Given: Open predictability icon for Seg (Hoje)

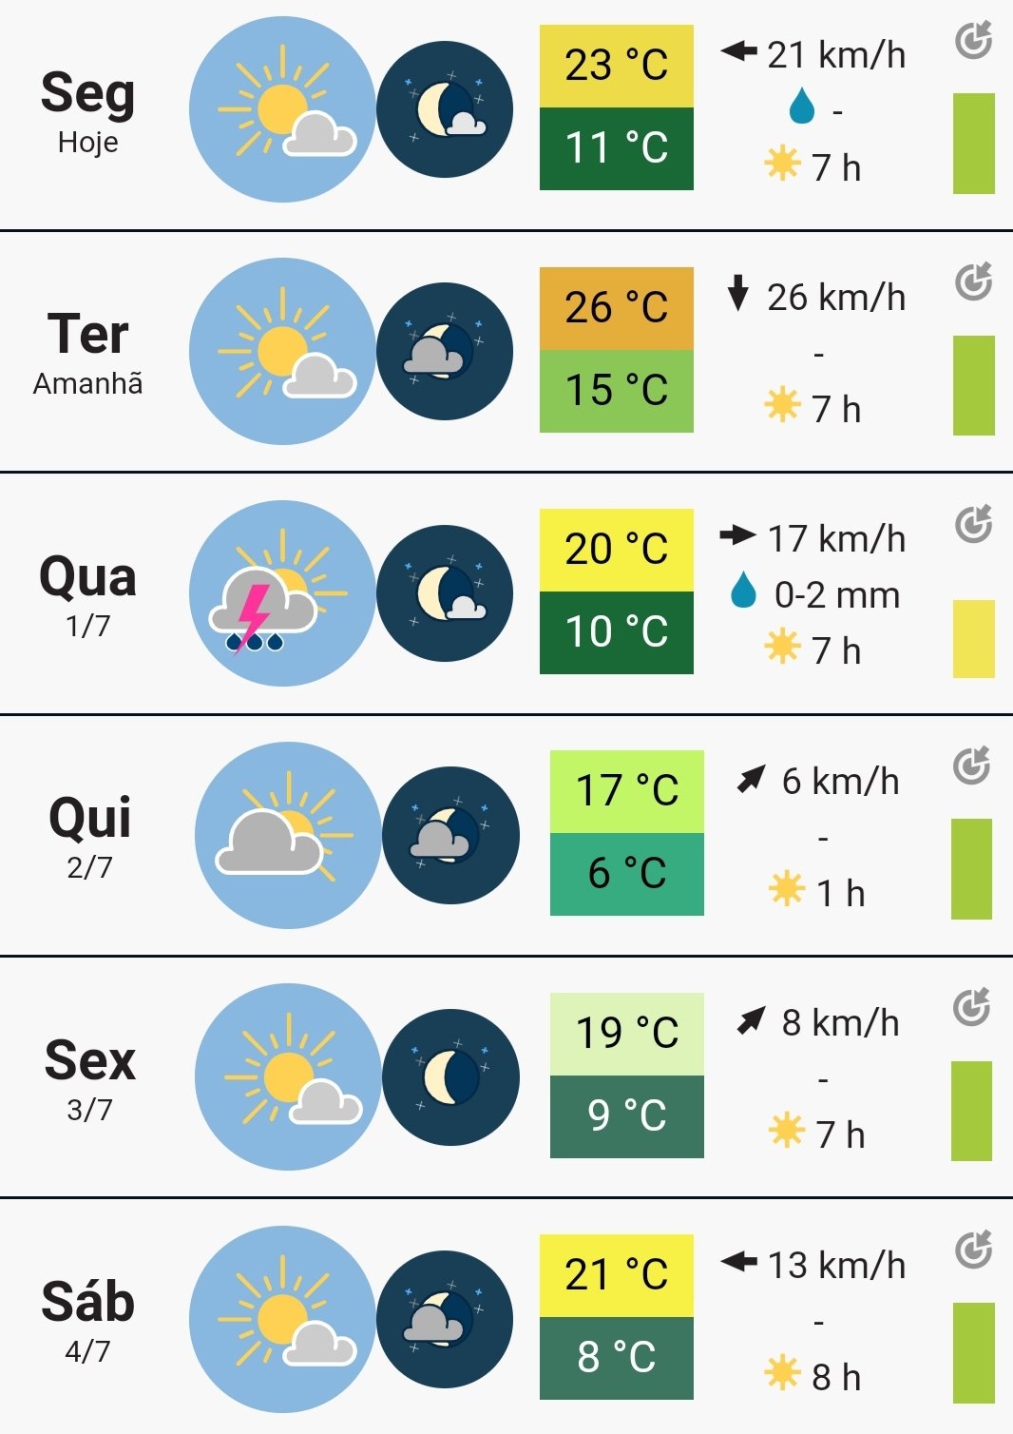Looking at the screenshot, I should [x=974, y=41].
